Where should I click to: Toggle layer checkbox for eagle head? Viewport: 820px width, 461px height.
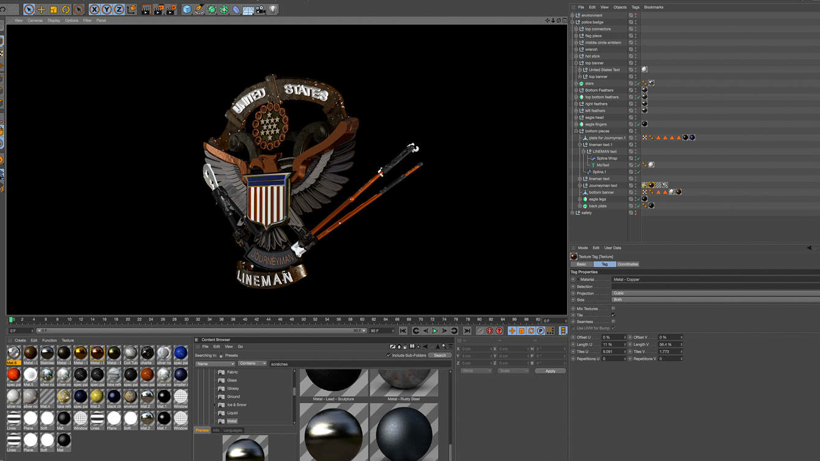pos(631,118)
